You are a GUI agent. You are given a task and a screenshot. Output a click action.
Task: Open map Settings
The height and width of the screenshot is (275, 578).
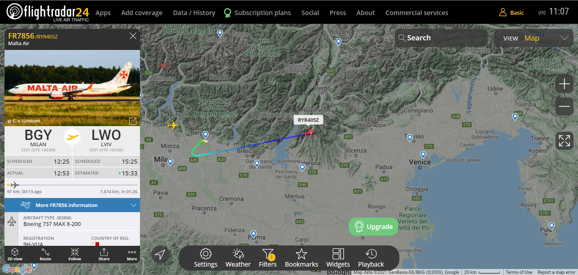(x=206, y=258)
